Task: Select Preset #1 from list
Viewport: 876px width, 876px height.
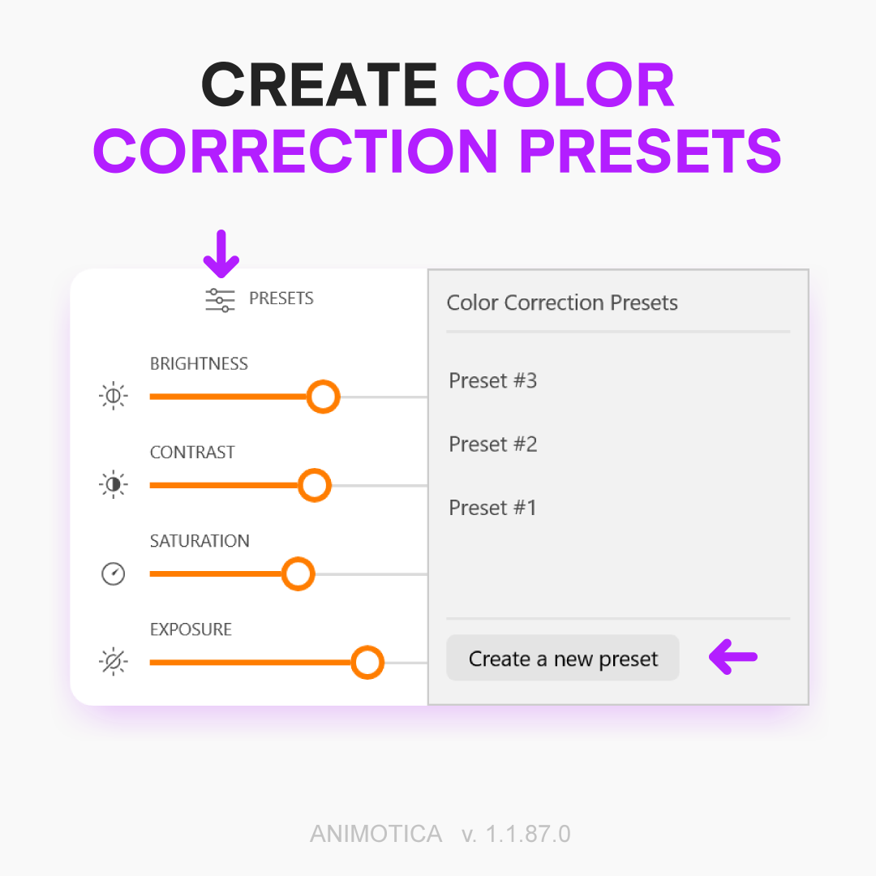Action: (x=493, y=508)
